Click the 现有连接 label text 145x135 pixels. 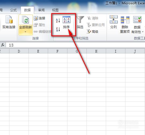[x=9, y=27]
